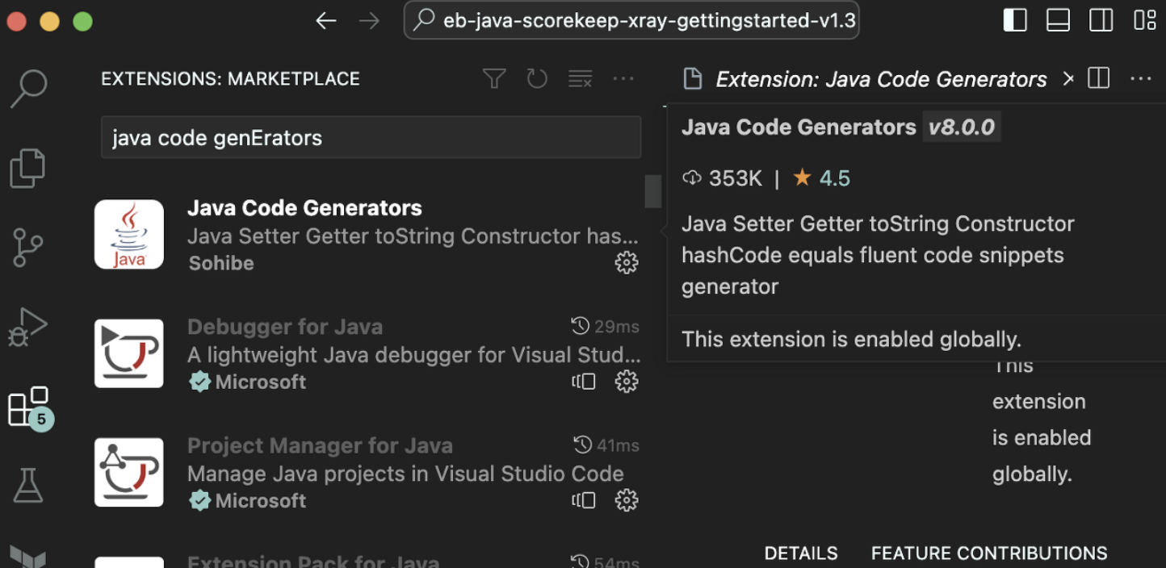The image size is (1166, 568).
Task: Close the Java Code Generators editor tab
Action: (1067, 78)
